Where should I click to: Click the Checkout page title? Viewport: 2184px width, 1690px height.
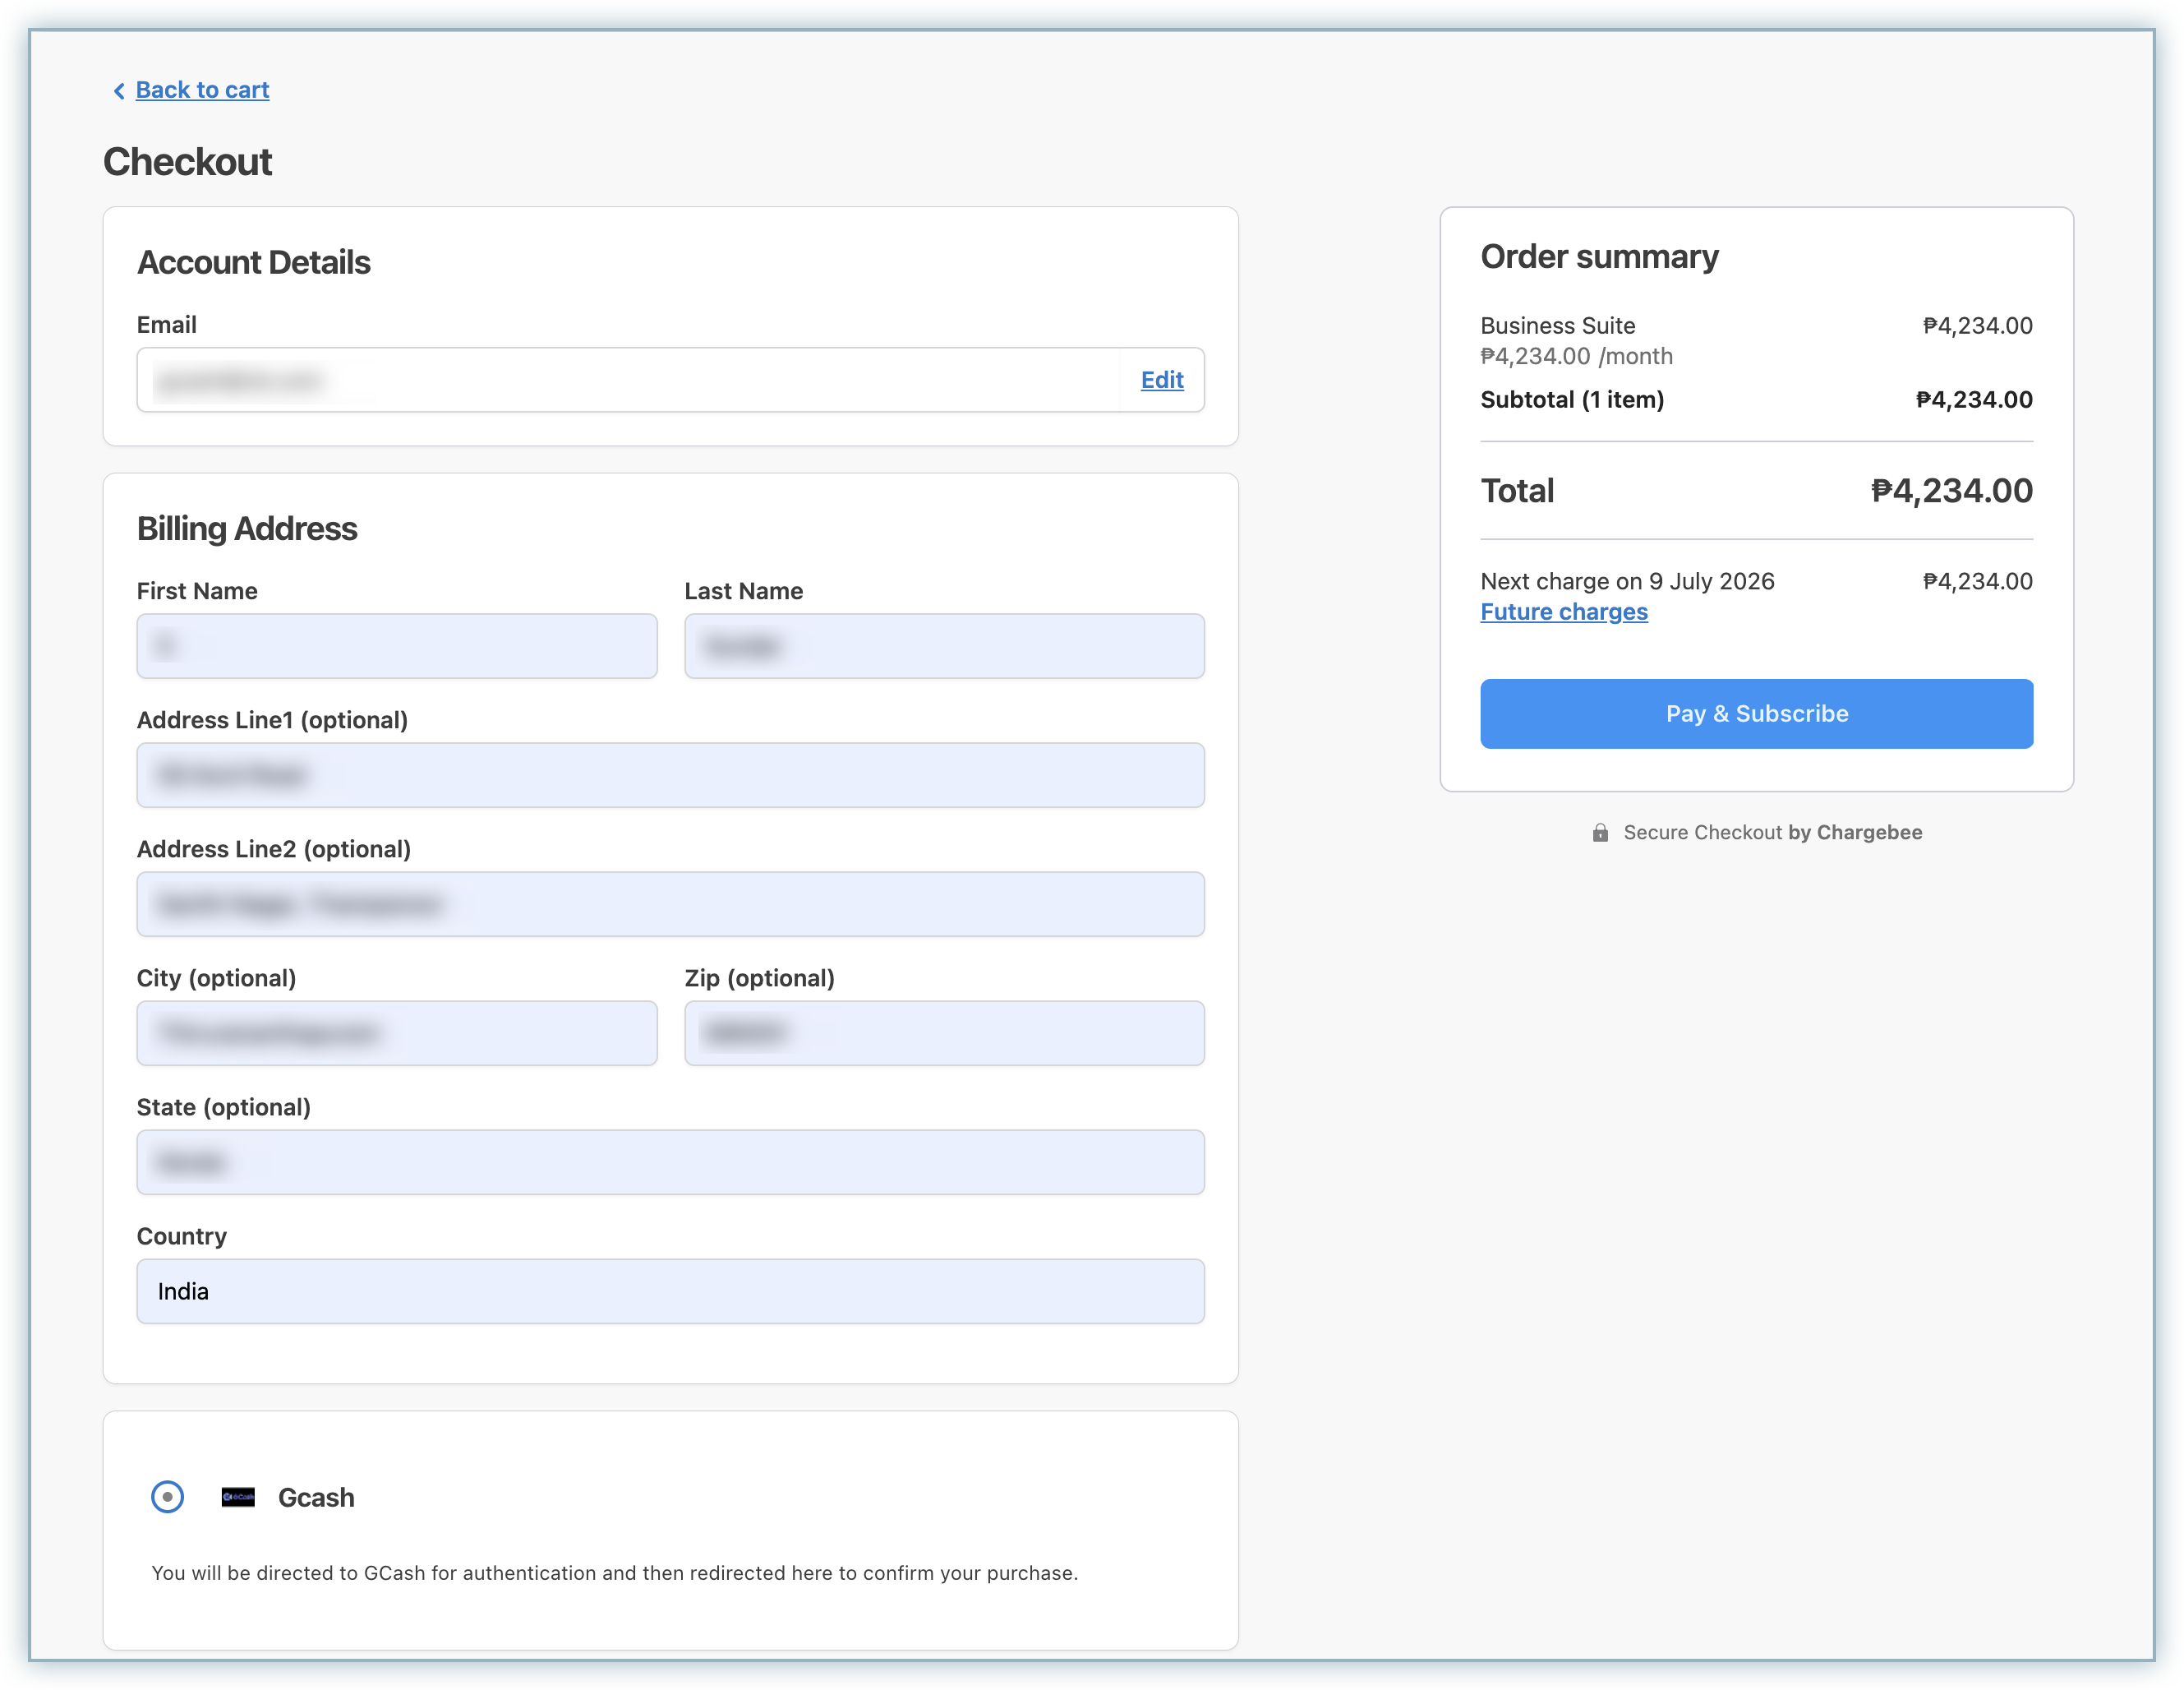pos(188,162)
